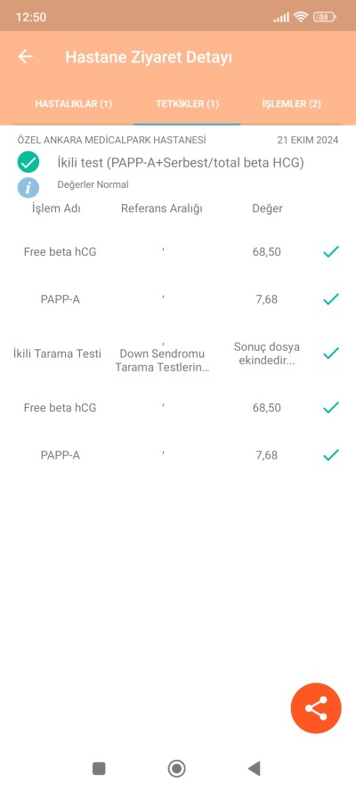Tap the Android recent apps square

[99, 769]
